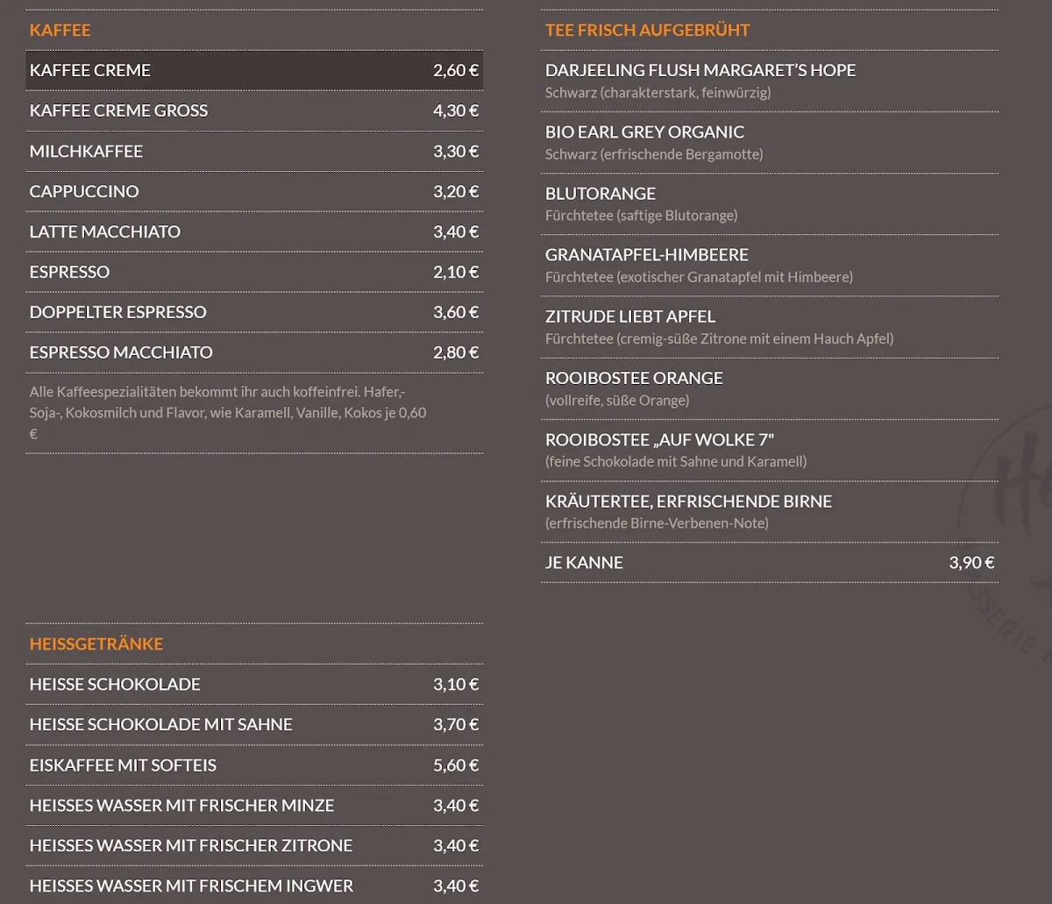Click the LATTE MACCHIATO item
The width and height of the screenshot is (1052, 904).
(x=254, y=231)
